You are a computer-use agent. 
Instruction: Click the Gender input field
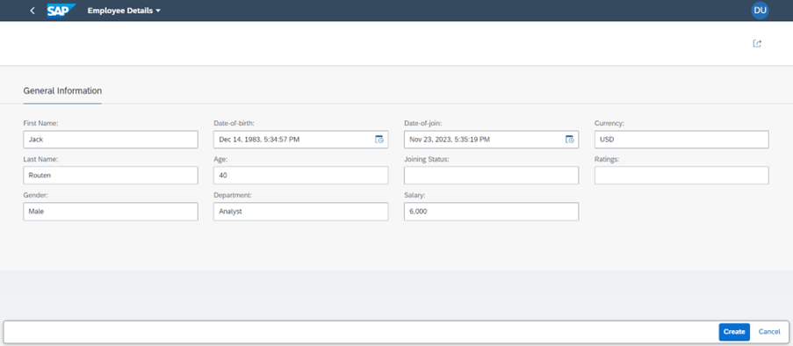coord(111,212)
